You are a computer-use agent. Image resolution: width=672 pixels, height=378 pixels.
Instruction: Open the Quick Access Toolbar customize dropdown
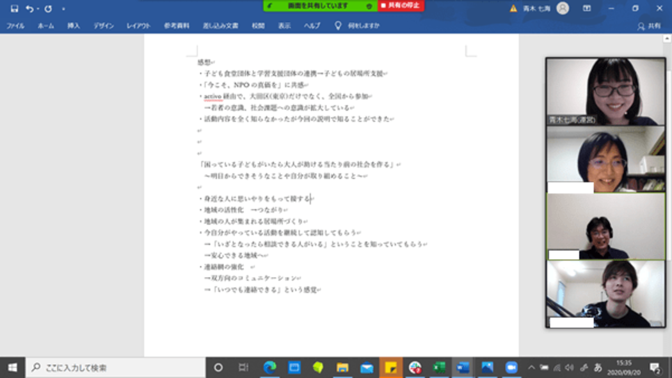tap(63, 9)
